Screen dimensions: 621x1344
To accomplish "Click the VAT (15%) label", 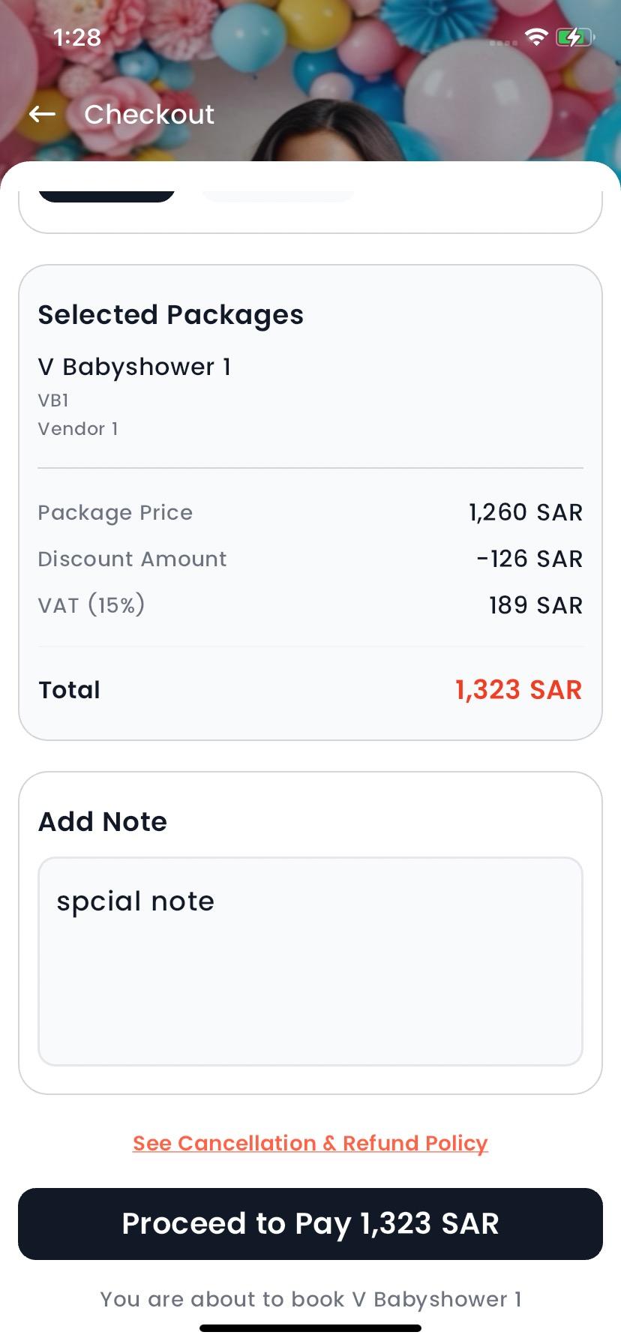I will pyautogui.click(x=91, y=605).
